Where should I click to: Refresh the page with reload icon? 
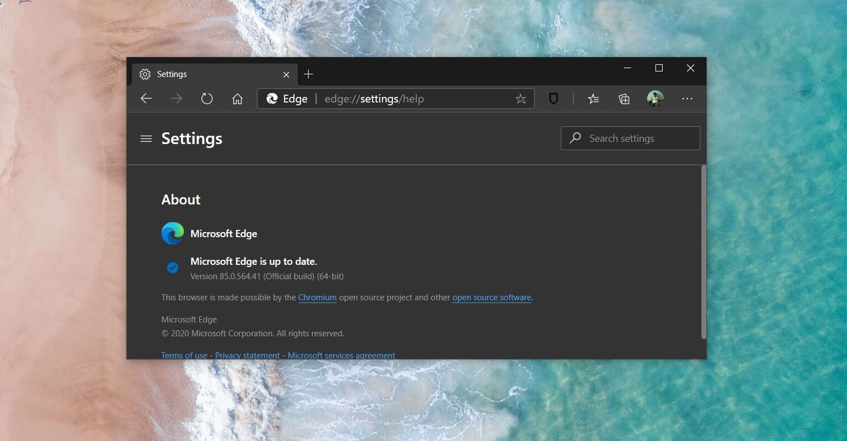[x=207, y=99]
